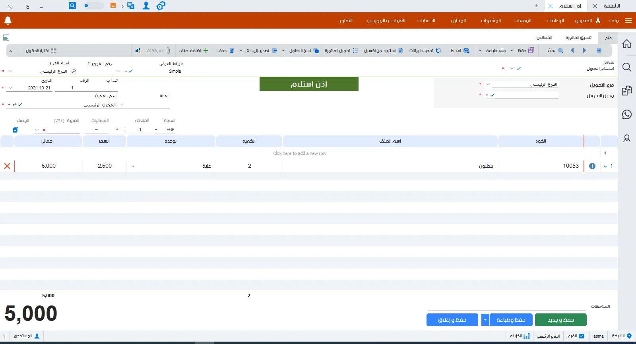The height and width of the screenshot is (344, 636).
Task: Go to next record arrow
Action: 584,50
